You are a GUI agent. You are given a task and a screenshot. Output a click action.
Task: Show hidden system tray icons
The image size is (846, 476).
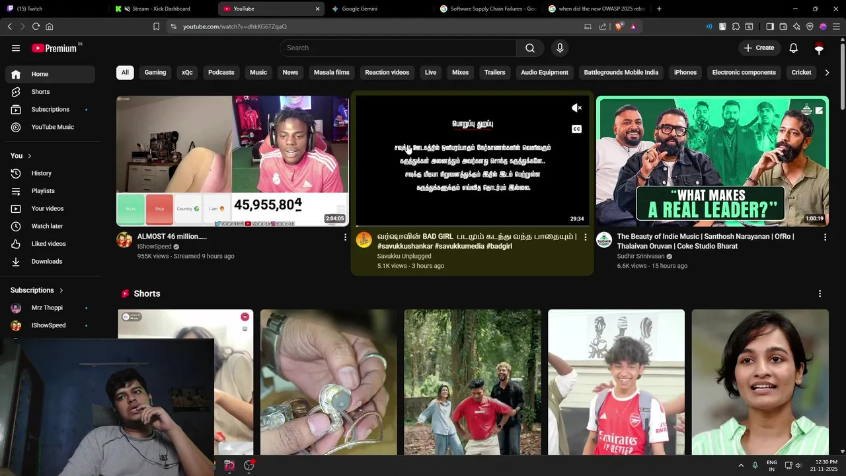click(x=741, y=465)
